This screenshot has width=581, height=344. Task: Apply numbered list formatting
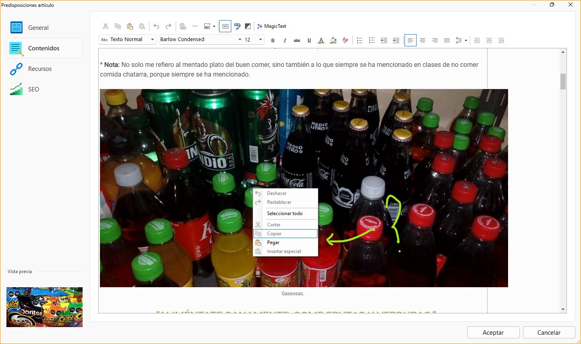pos(372,40)
